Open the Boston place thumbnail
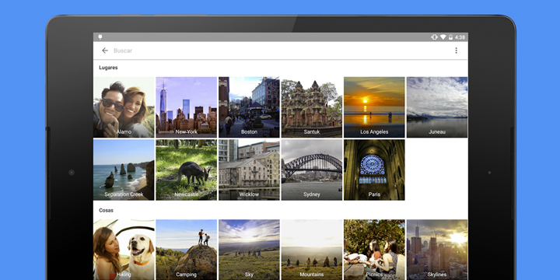560x280 pixels. coord(249,107)
